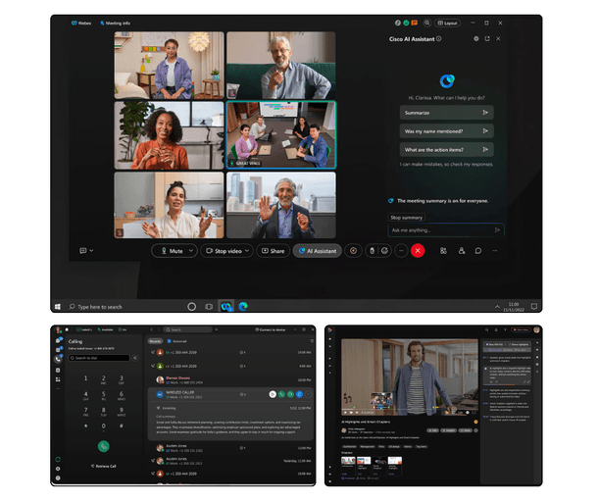
Task: Open panel options ellipsis at far right
Action: [495, 251]
